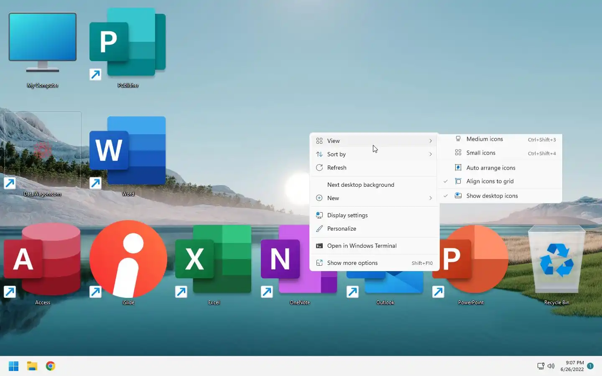
Task: Click the Recycle Bin label text
Action: (x=556, y=302)
